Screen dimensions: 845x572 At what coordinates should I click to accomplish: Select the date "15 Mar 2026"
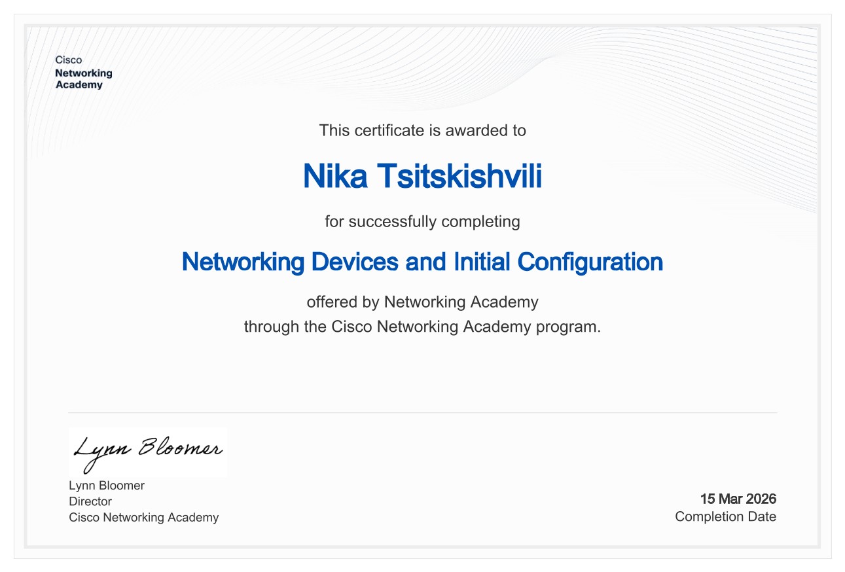pos(738,499)
